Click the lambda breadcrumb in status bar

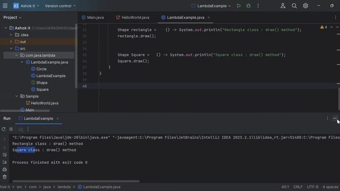click(64, 187)
